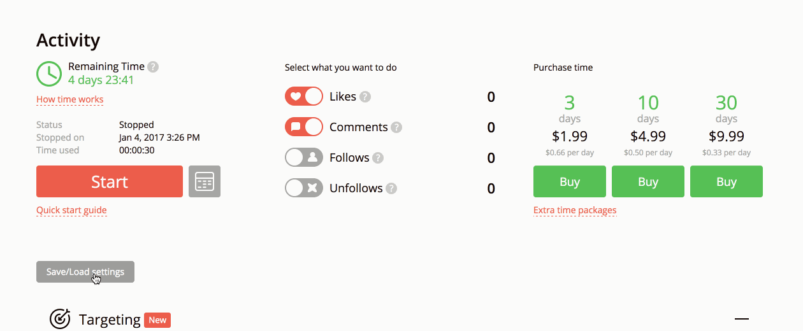Click the green clock icon
Viewport: 803px width, 331px height.
(x=49, y=74)
